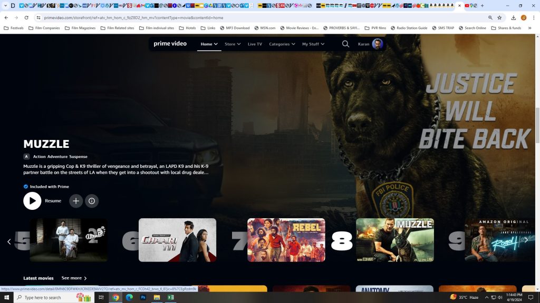Image resolution: width=540 pixels, height=303 pixels.
Task: Open the Chrome three-dot menu
Action: (x=534, y=17)
